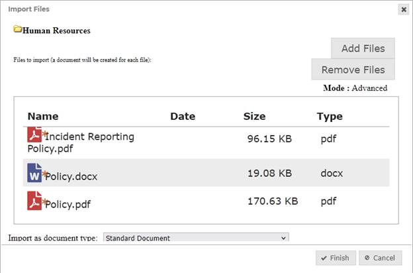Click Remove Files button
Image resolution: width=413 pixels, height=273 pixels.
(x=353, y=70)
